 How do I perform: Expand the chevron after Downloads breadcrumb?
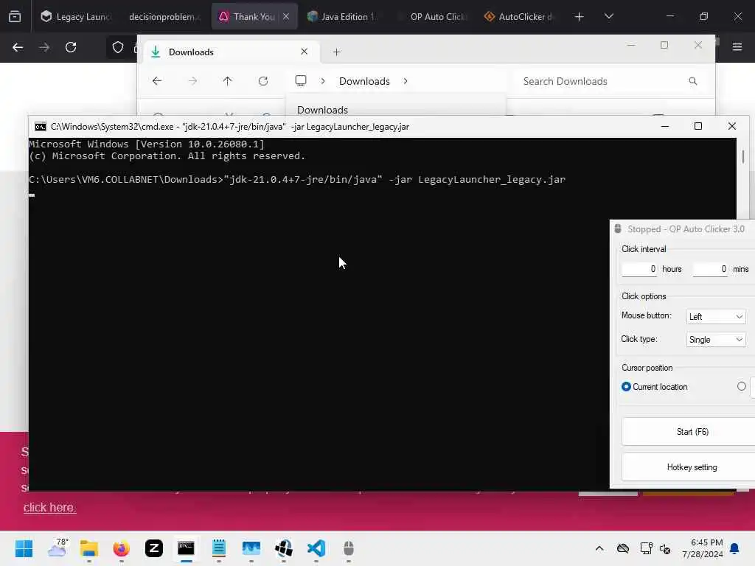pos(406,81)
